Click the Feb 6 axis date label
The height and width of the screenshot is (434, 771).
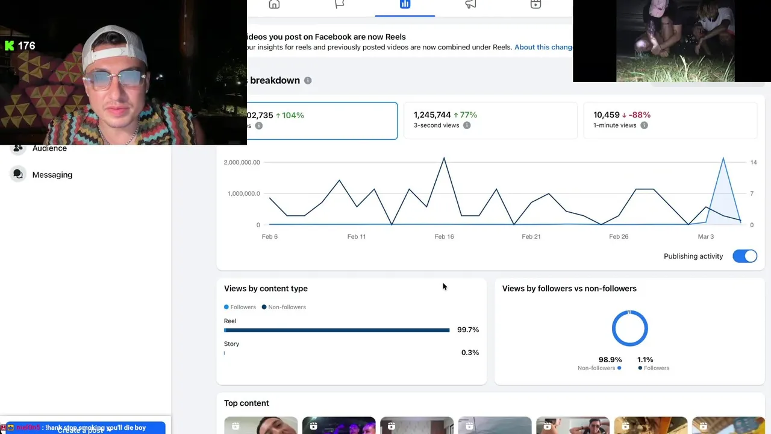click(270, 237)
